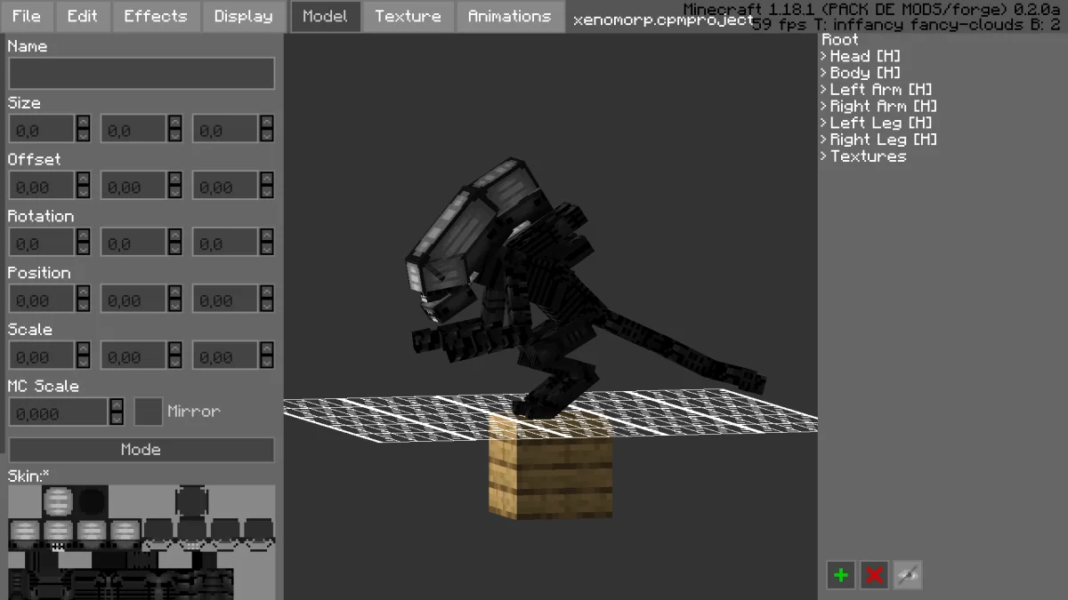The image size is (1068, 600).
Task: Open the Edit menu
Action: (83, 16)
